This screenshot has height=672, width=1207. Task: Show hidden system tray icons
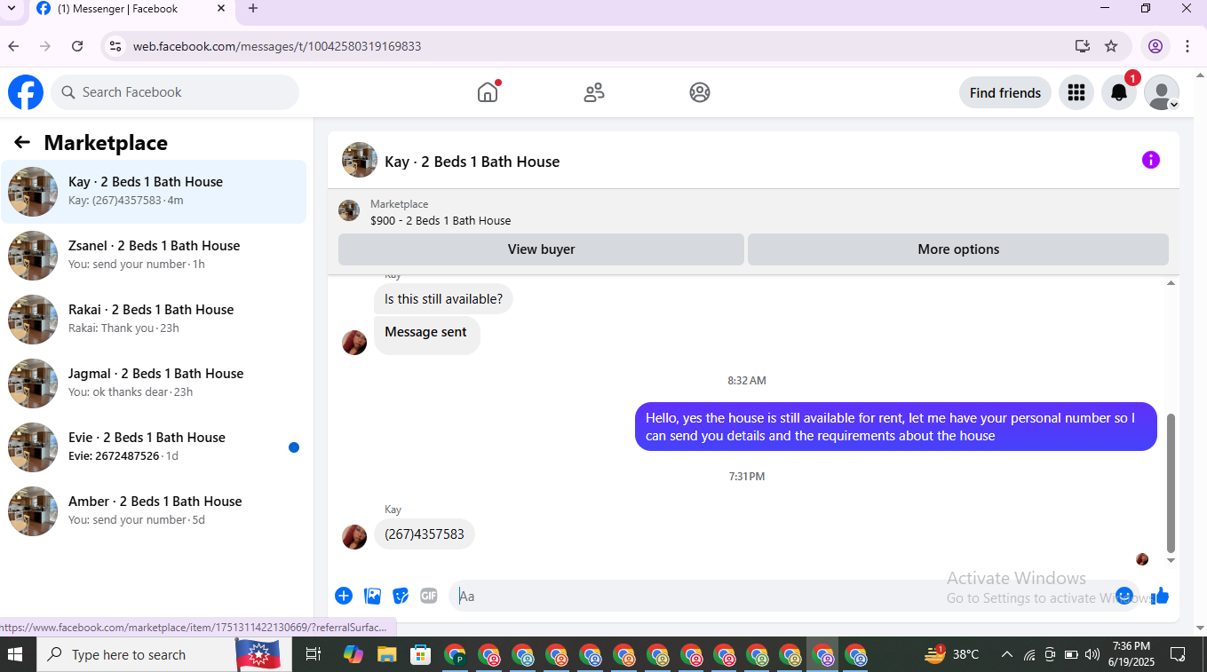coord(1006,655)
